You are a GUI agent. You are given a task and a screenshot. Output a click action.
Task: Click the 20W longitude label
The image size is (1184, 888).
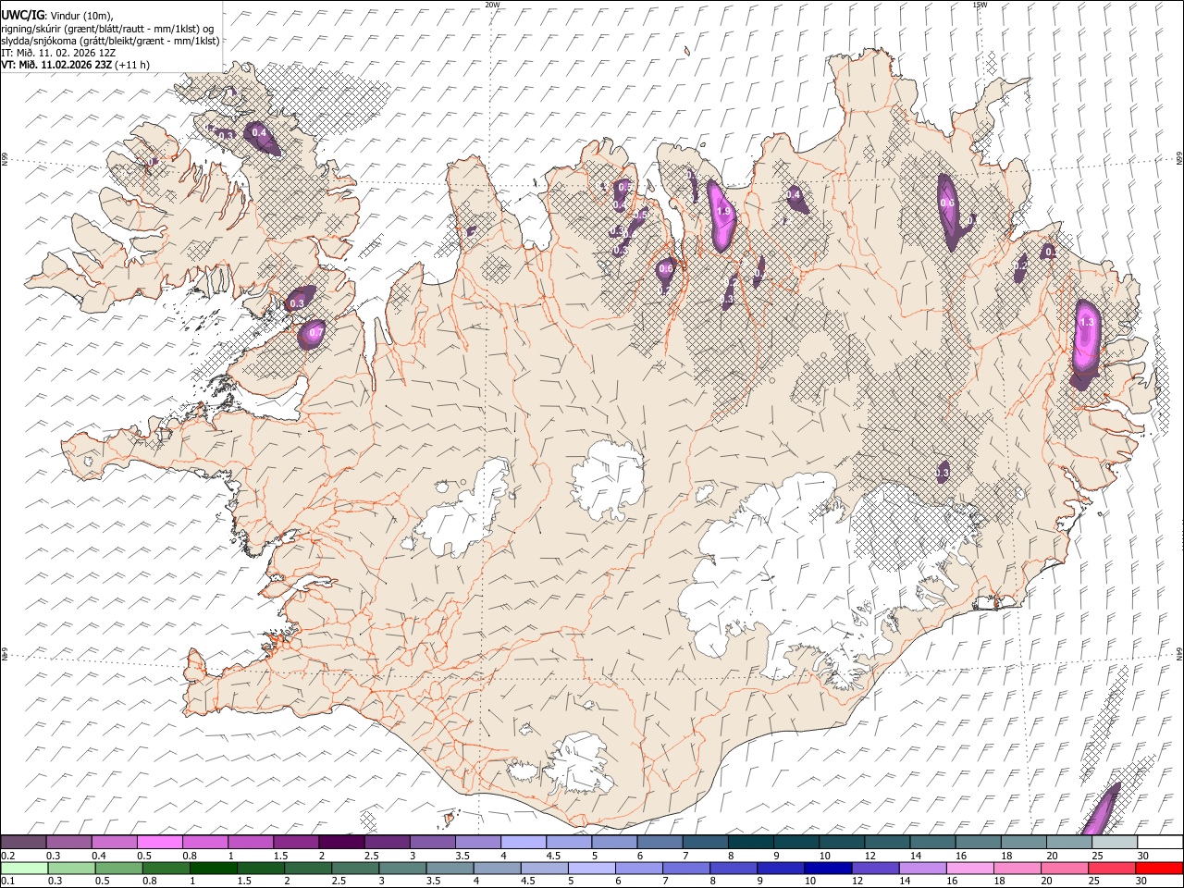coord(492,5)
